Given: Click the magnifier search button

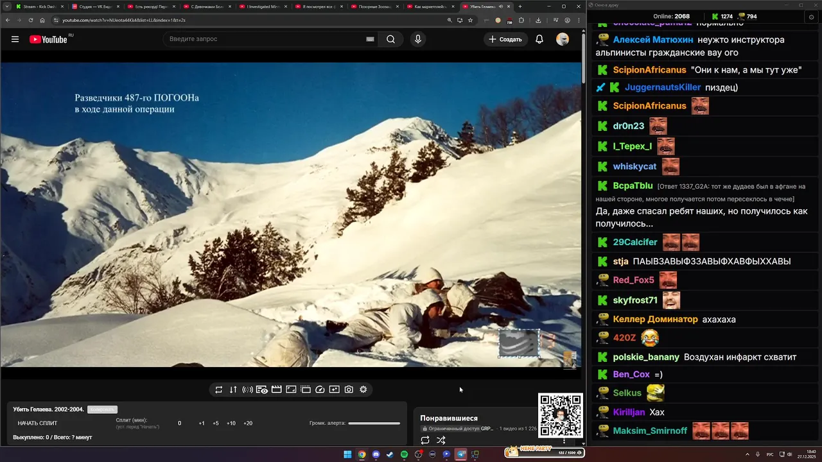Looking at the screenshot, I should click(x=390, y=39).
